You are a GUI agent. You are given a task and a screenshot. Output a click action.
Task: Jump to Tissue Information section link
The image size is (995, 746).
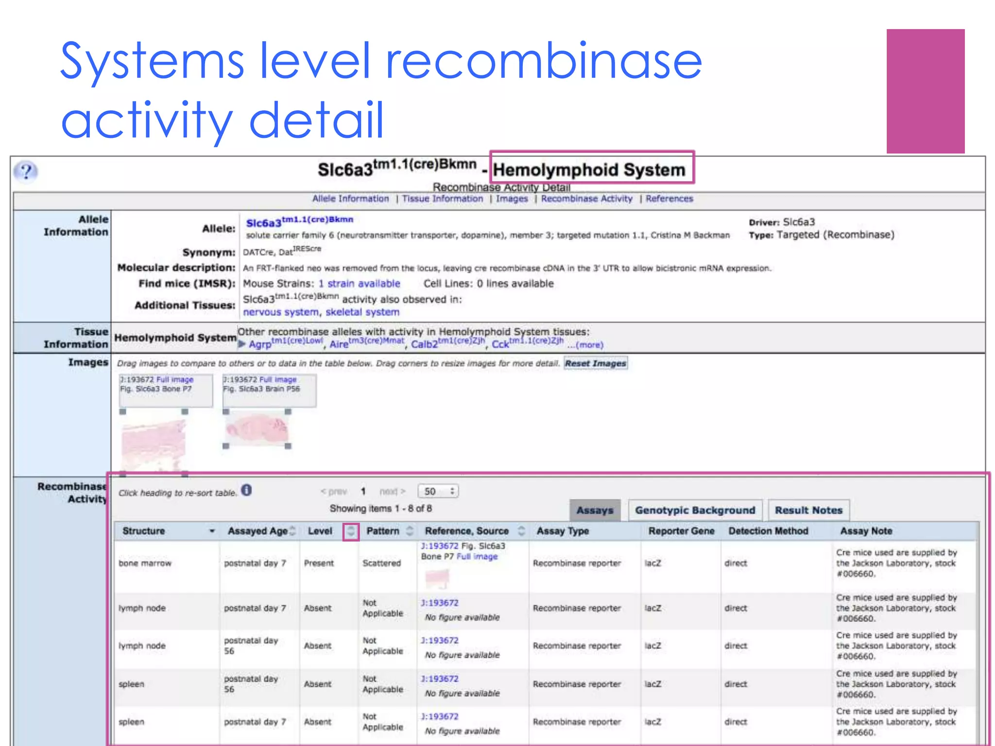(442, 199)
